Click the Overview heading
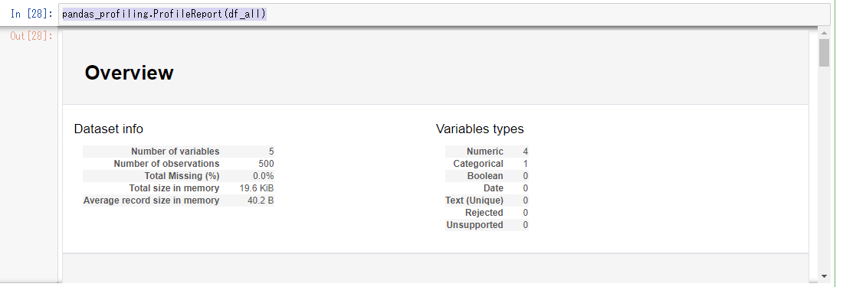 coord(129,73)
